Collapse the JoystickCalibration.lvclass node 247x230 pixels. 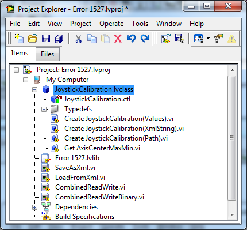pos(34,89)
